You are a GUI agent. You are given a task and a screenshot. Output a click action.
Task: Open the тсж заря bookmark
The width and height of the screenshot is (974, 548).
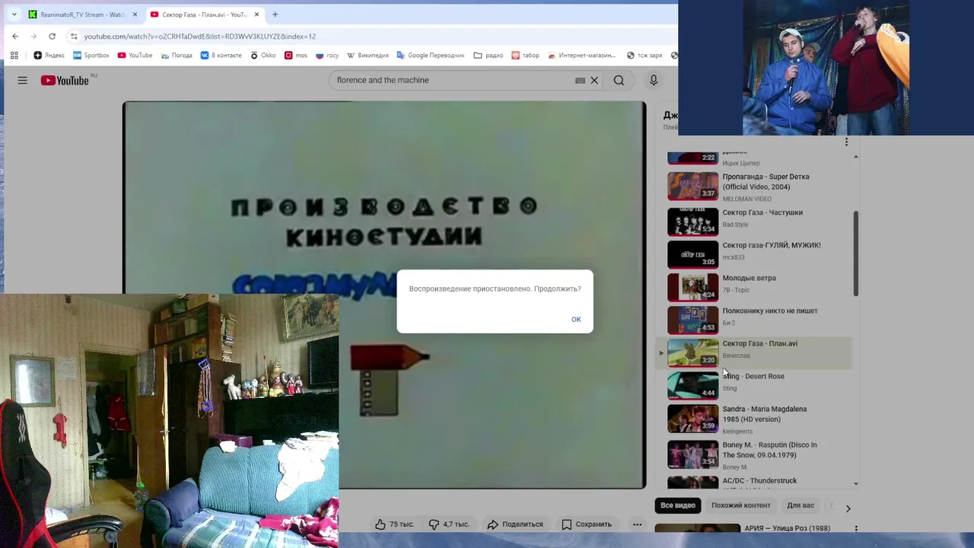click(x=645, y=55)
